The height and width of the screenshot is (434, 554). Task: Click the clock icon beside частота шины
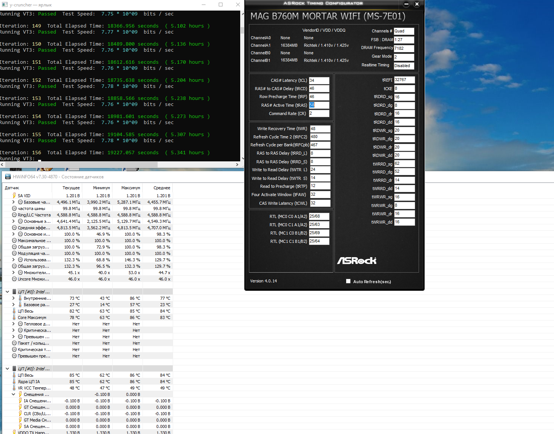point(14,209)
